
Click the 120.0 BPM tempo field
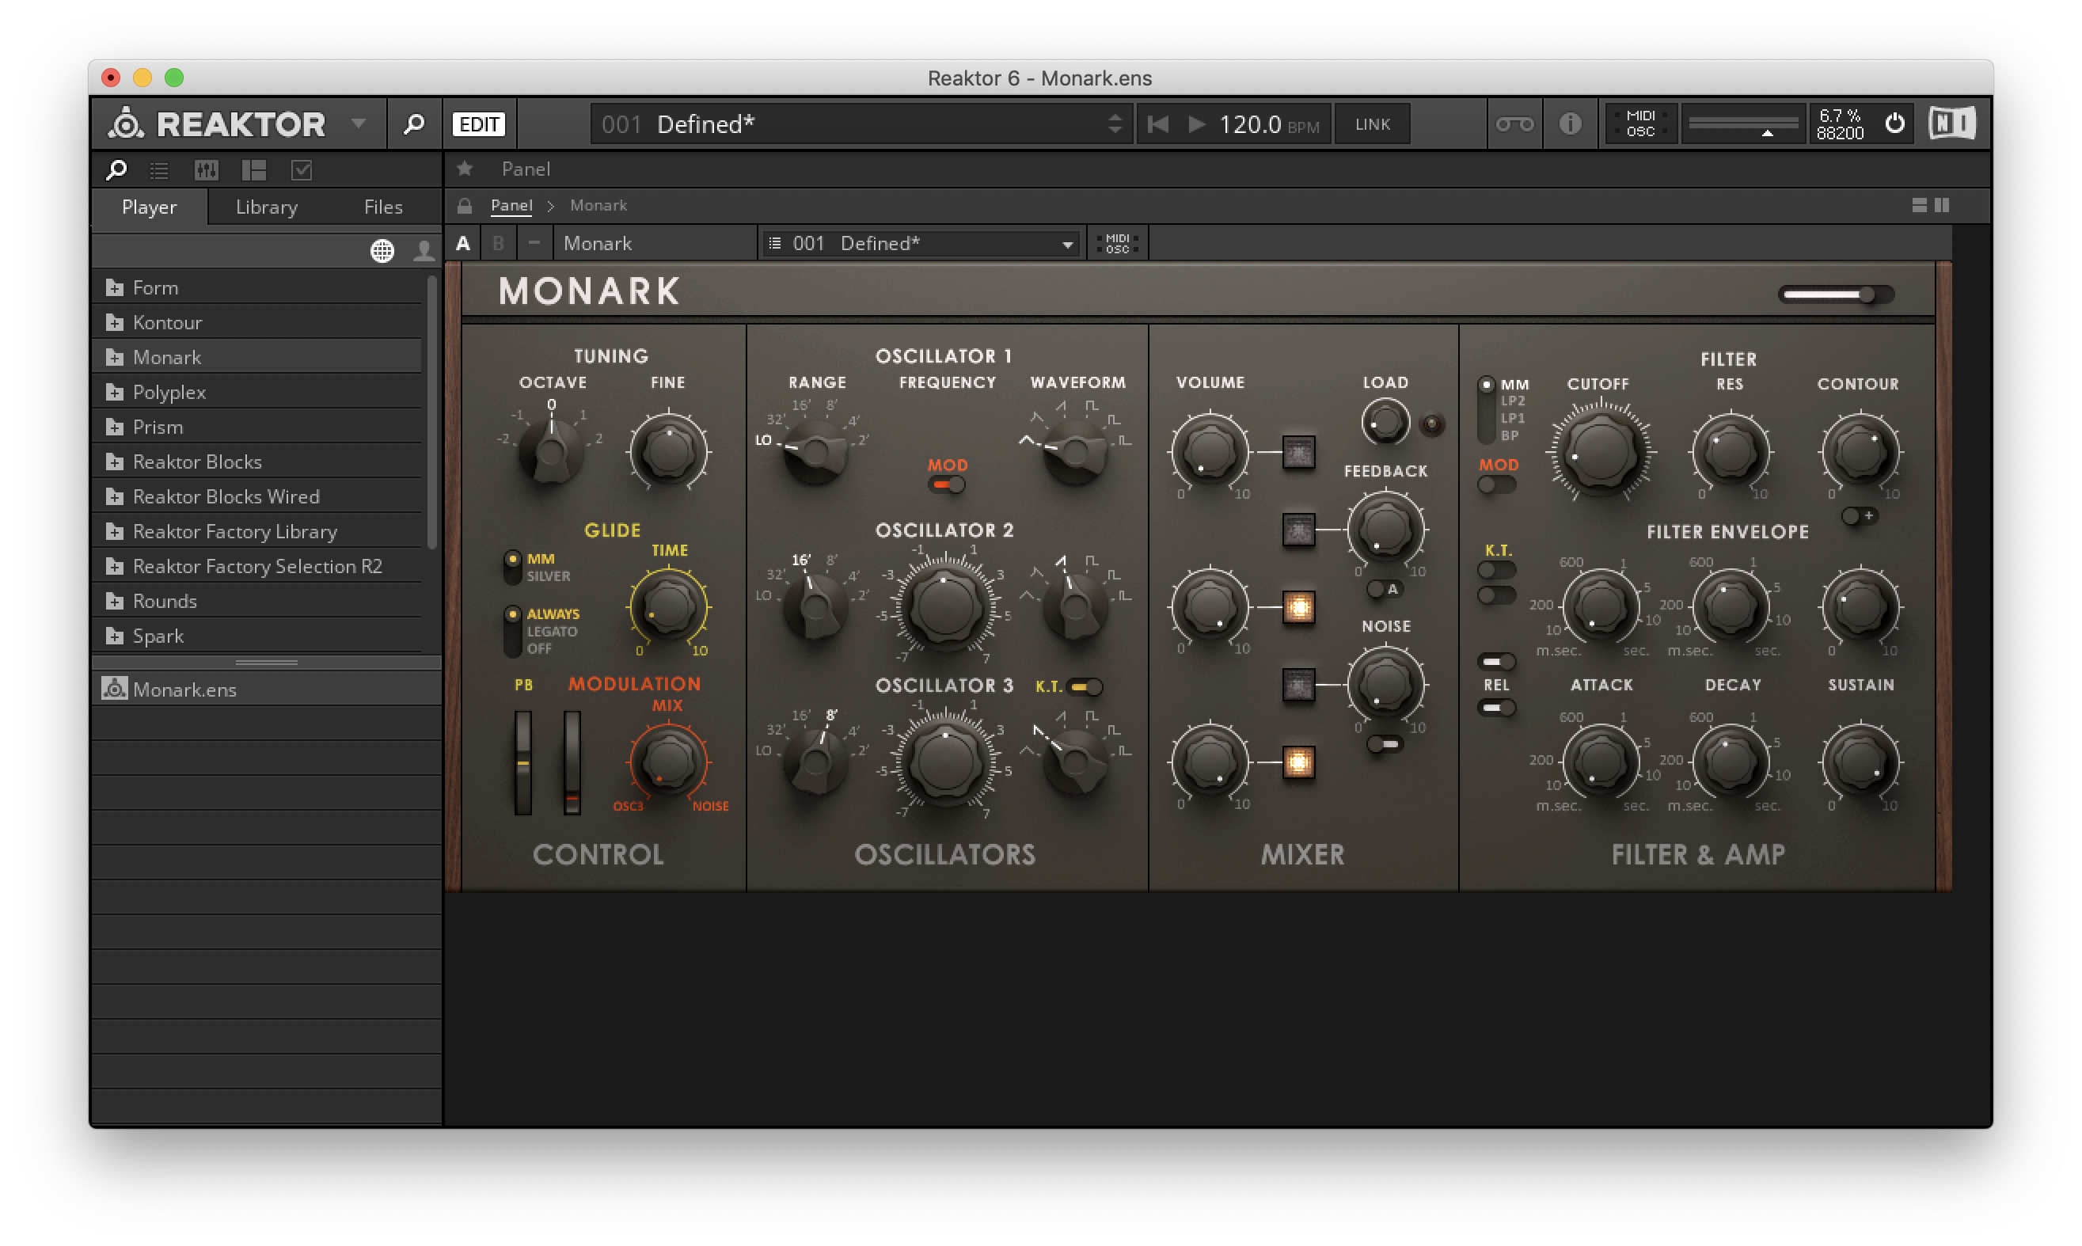click(1269, 124)
